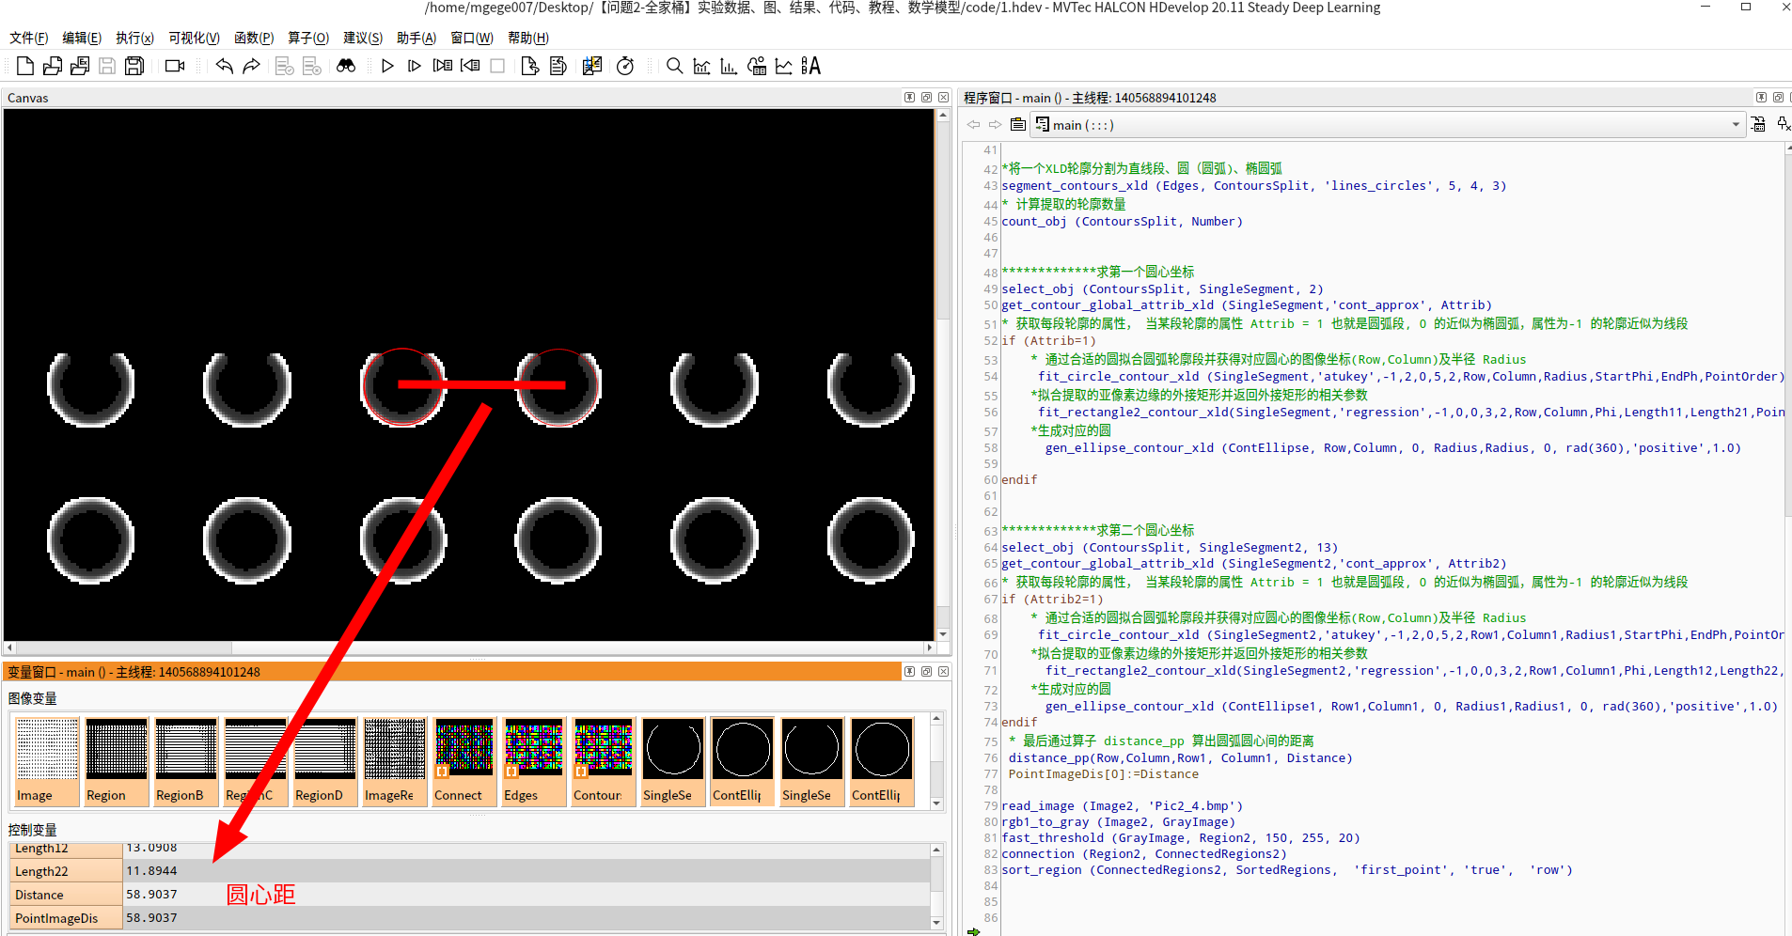Click the export program icon
The image size is (1792, 936).
click(x=529, y=66)
